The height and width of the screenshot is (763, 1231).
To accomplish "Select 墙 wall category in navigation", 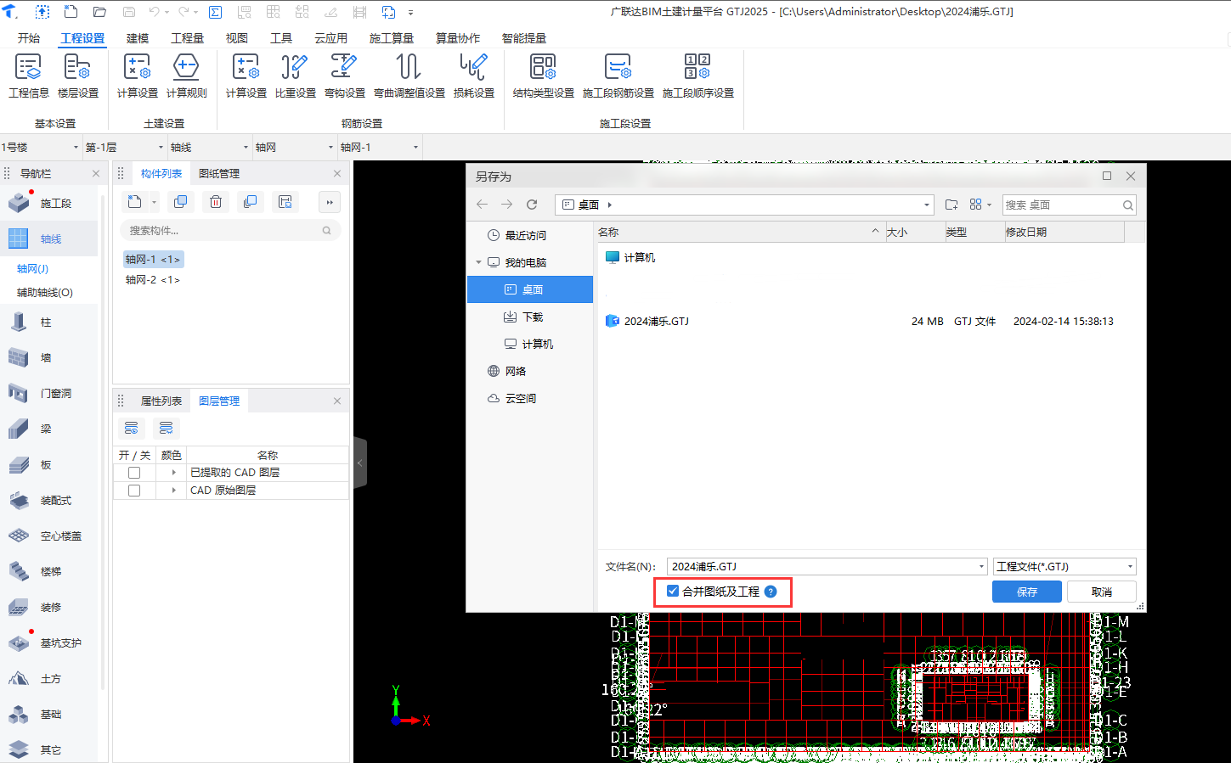I will click(49, 358).
